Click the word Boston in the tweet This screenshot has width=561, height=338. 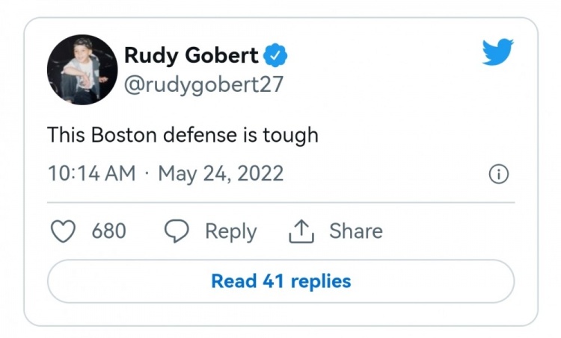pyautogui.click(x=123, y=135)
